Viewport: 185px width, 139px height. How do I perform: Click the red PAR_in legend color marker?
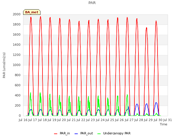tap(55, 134)
